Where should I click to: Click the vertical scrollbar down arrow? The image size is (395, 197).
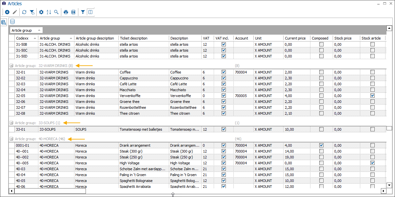click(389, 185)
